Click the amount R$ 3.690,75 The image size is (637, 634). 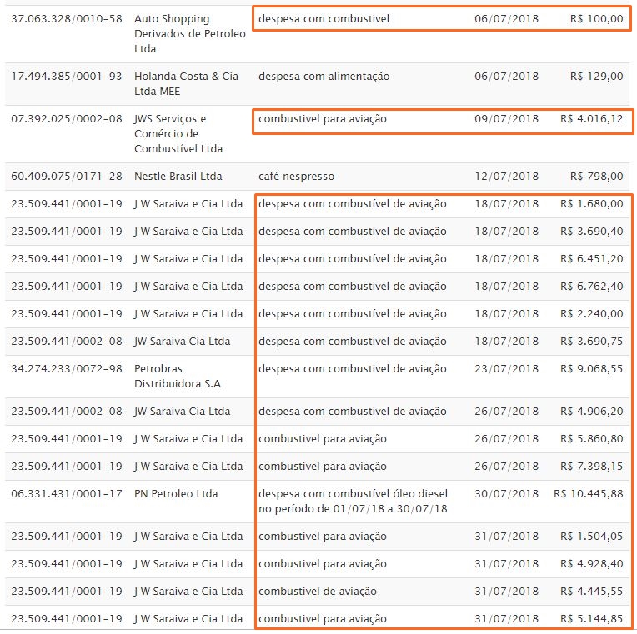coord(591,342)
